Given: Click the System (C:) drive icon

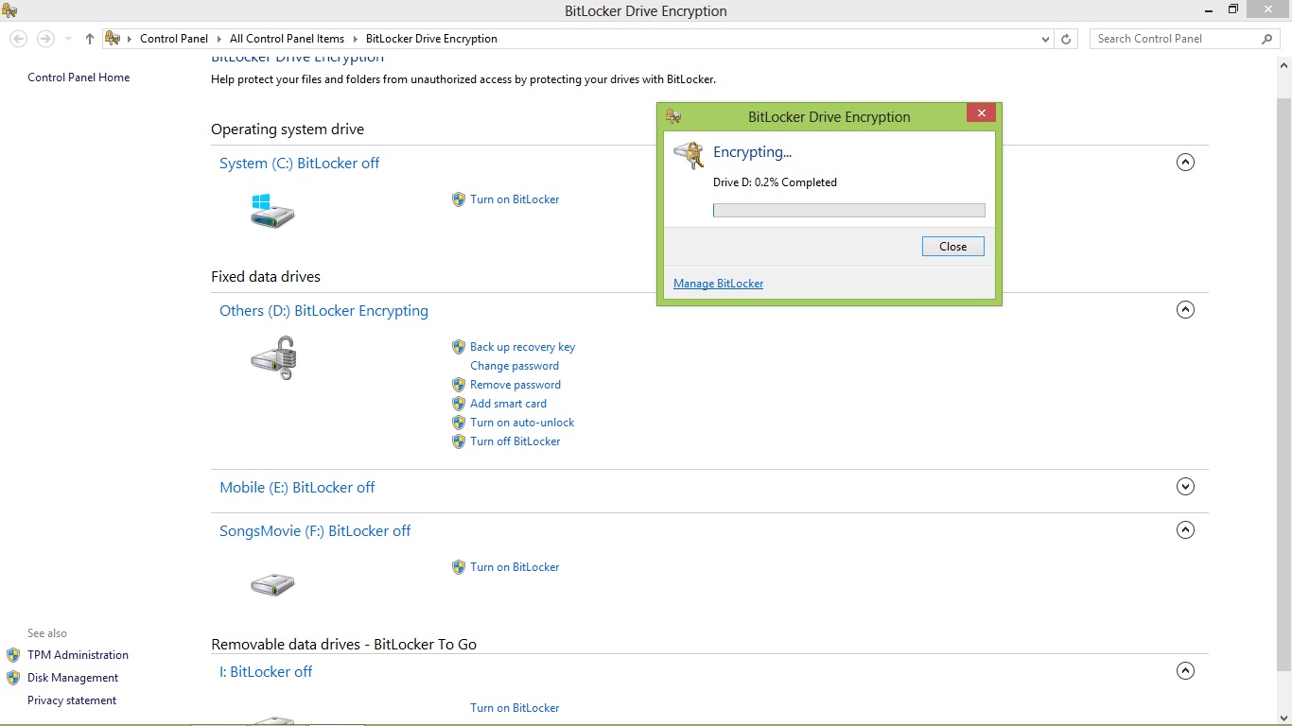Looking at the screenshot, I should point(272,210).
